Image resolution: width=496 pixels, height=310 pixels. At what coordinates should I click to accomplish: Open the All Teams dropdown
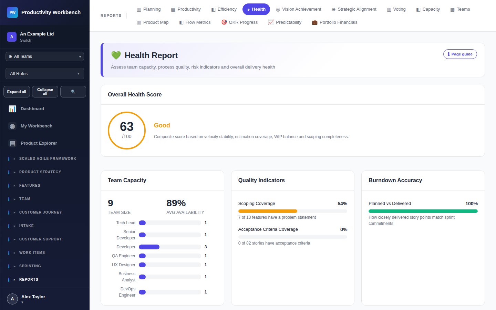point(45,56)
